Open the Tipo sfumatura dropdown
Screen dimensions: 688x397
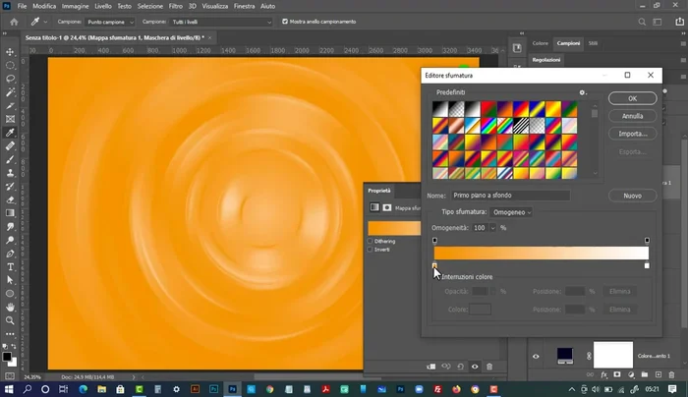[512, 212]
